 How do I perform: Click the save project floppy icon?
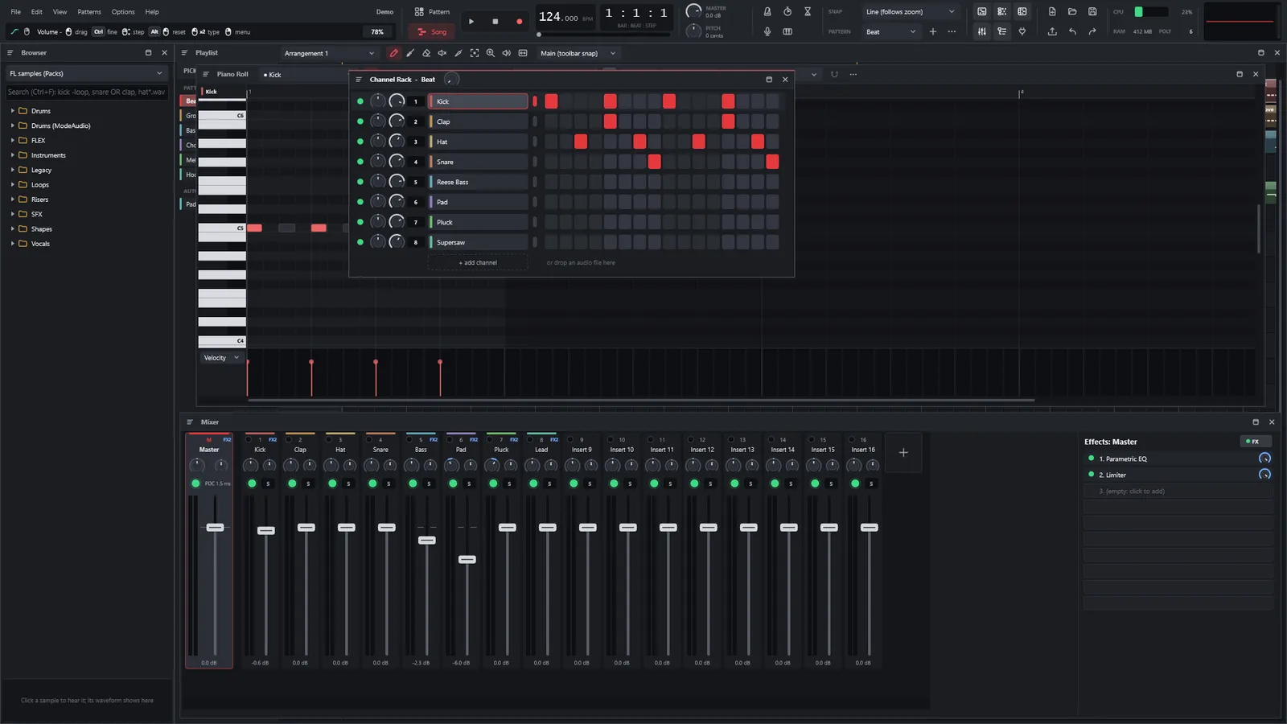click(1092, 11)
